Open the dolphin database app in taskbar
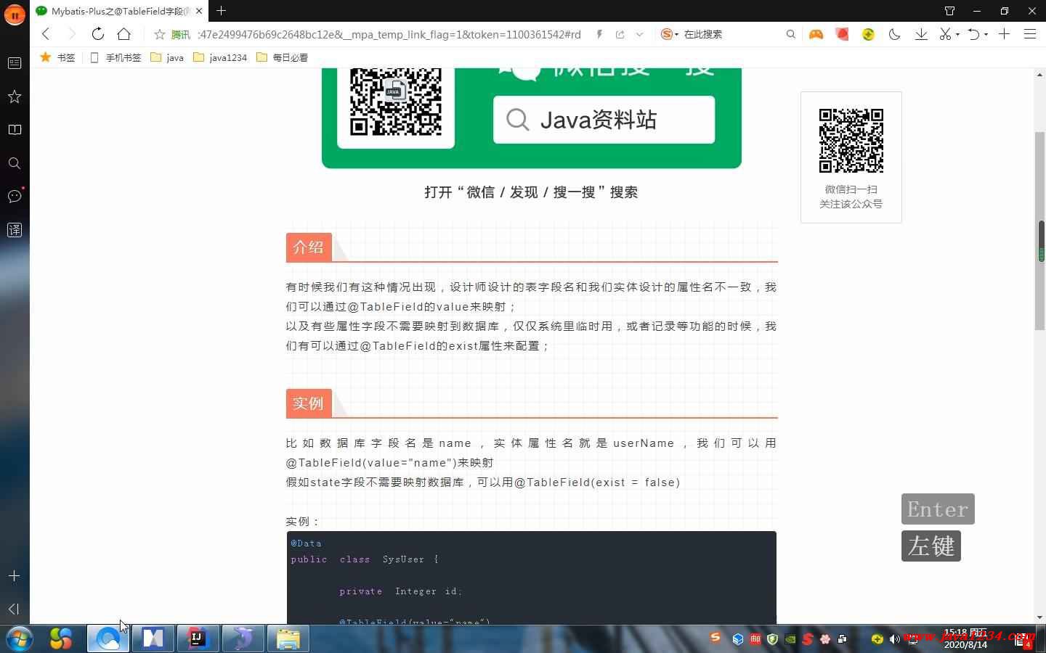Image resolution: width=1046 pixels, height=653 pixels. pos(243,638)
